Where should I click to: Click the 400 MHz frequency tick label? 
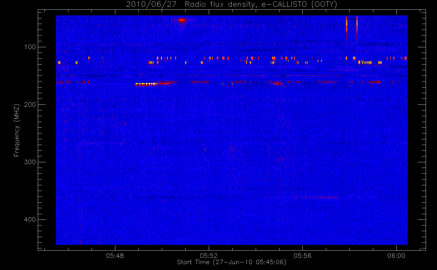click(30, 220)
